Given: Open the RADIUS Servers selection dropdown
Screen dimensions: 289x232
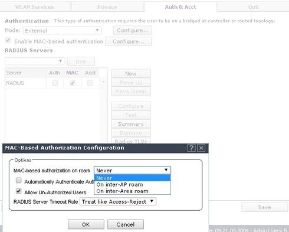Looking at the screenshot, I should point(35,61).
